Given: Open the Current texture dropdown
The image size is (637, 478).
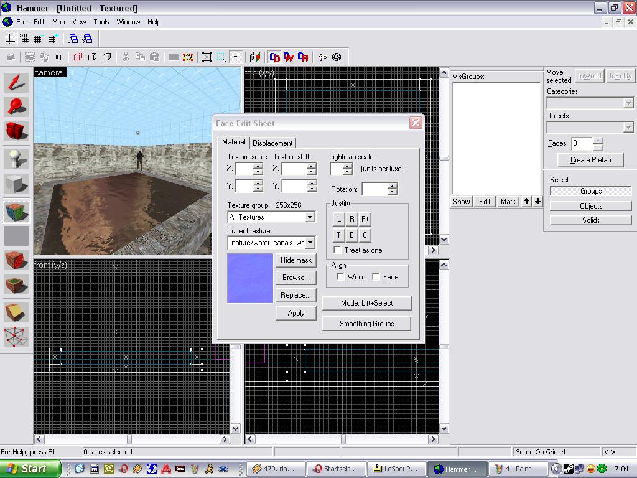Looking at the screenshot, I should tap(310, 243).
